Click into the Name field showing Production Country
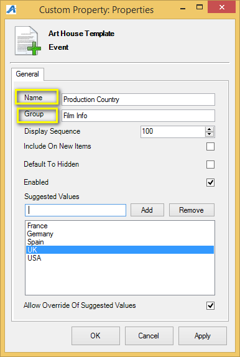 click(x=138, y=100)
